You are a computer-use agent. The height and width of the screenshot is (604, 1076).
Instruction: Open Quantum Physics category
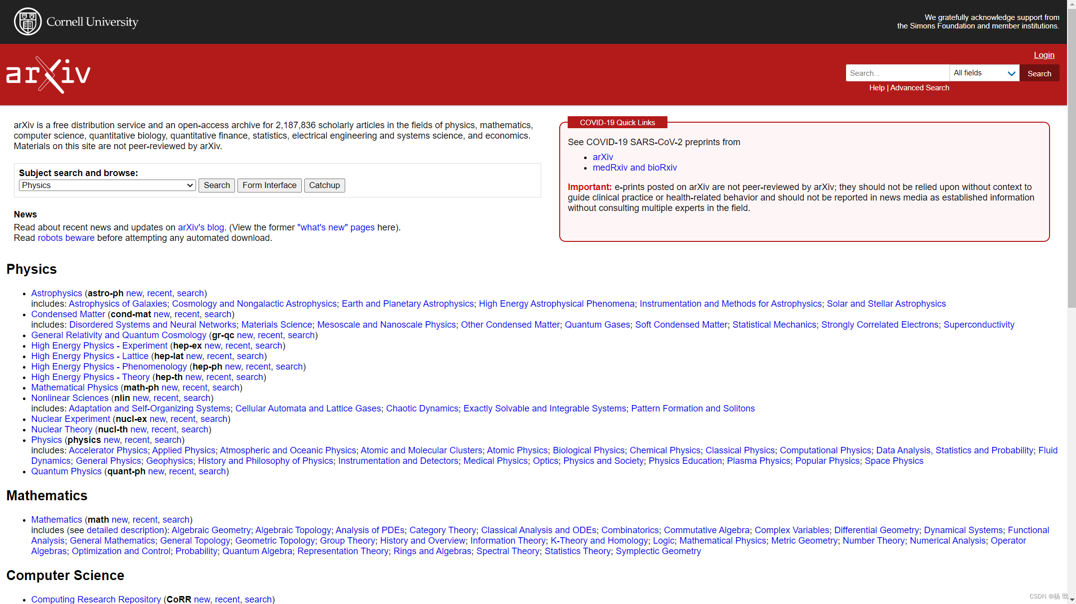tap(66, 471)
